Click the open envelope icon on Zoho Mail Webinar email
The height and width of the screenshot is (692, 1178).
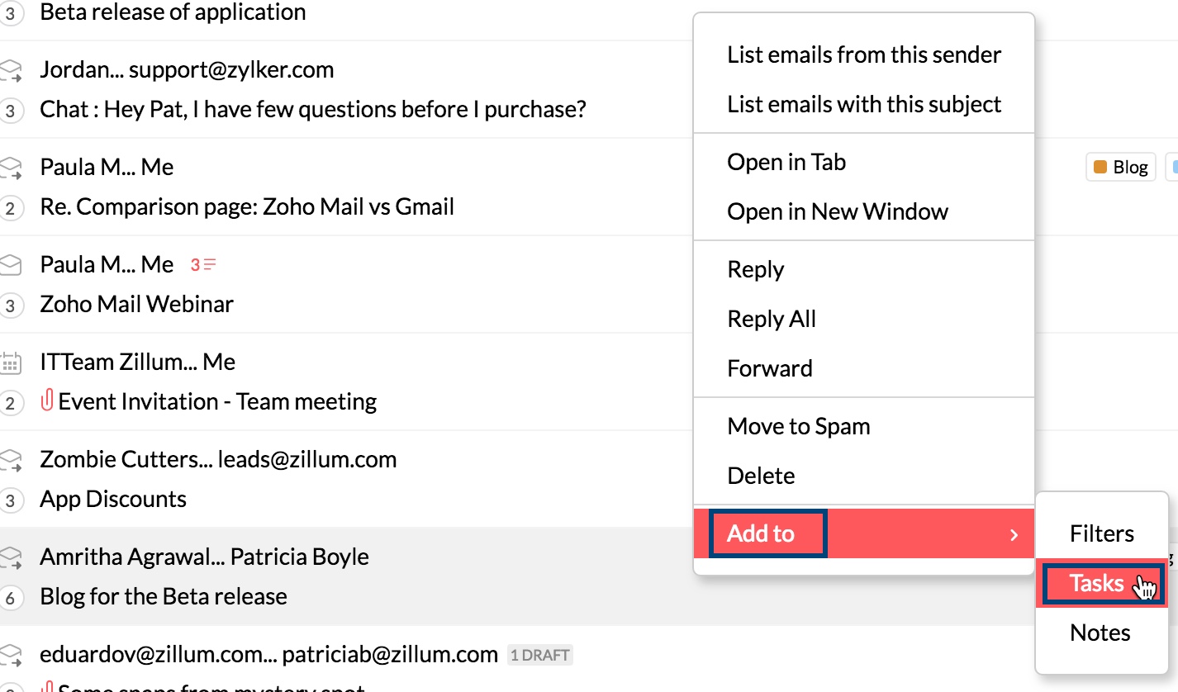[10, 265]
